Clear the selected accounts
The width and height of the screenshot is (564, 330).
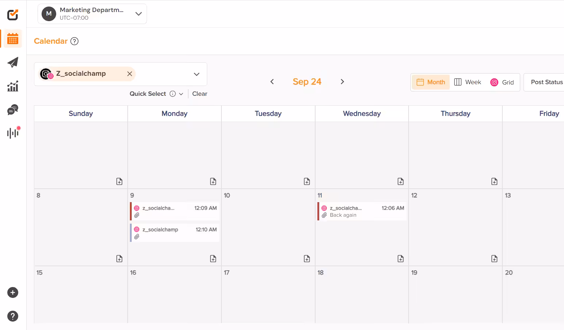(200, 94)
